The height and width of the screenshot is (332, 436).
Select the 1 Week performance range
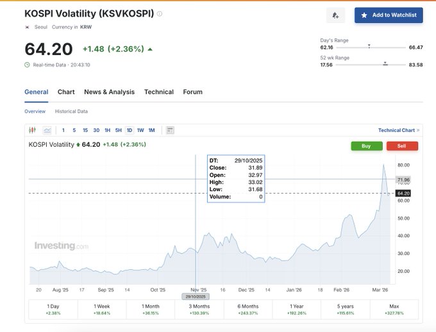pyautogui.click(x=102, y=310)
